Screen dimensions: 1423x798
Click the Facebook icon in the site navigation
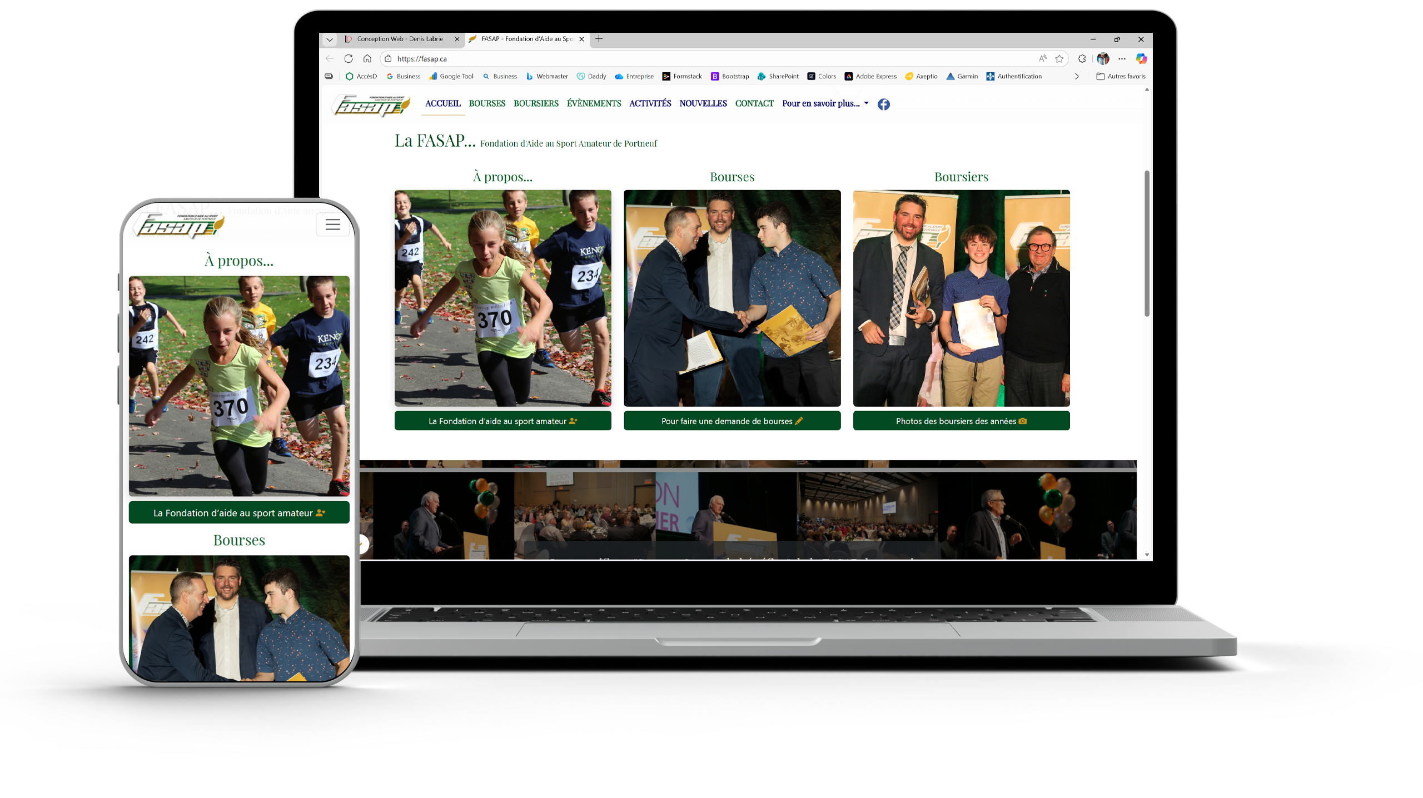point(883,104)
